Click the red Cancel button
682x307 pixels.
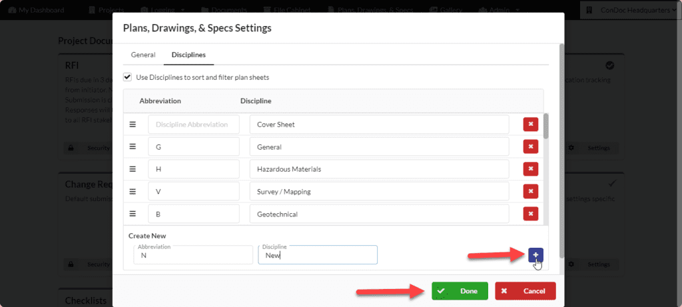[525, 291]
